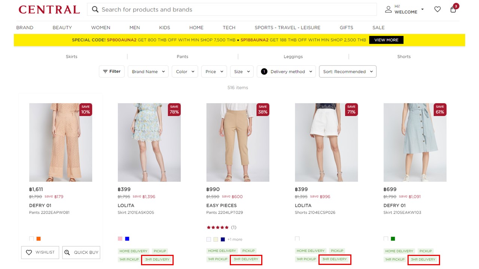Click the search magnifier icon
This screenshot has height=269, width=479.
(95, 9)
